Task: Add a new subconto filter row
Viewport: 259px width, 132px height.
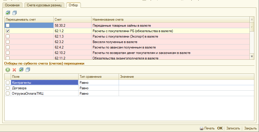Action: (8, 70)
